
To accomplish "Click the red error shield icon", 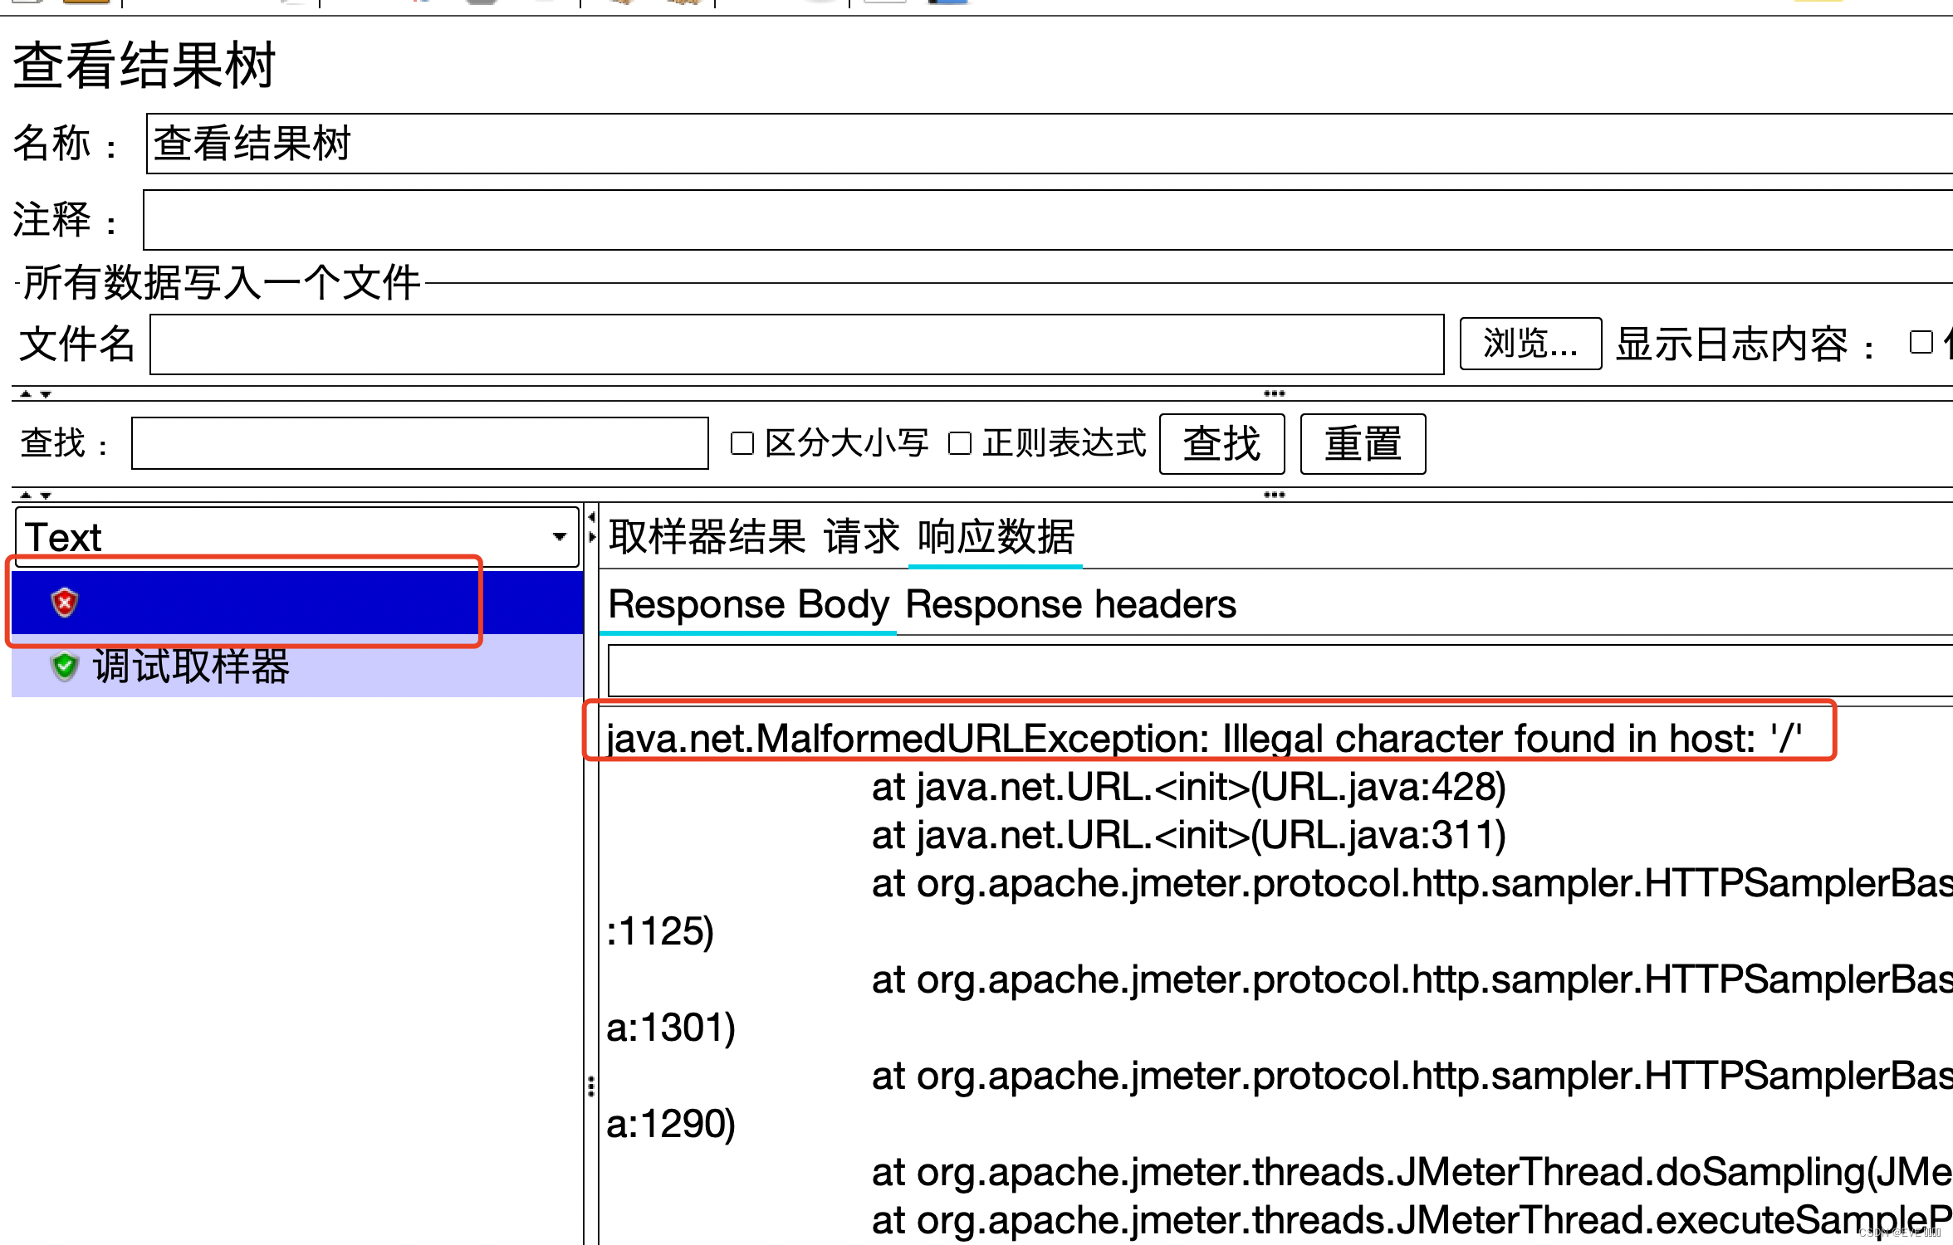I will [65, 602].
